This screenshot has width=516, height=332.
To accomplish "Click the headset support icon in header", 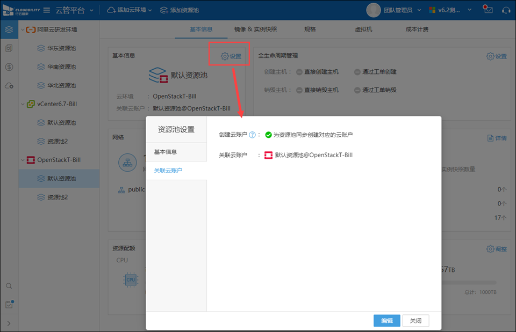I will tap(505, 10).
